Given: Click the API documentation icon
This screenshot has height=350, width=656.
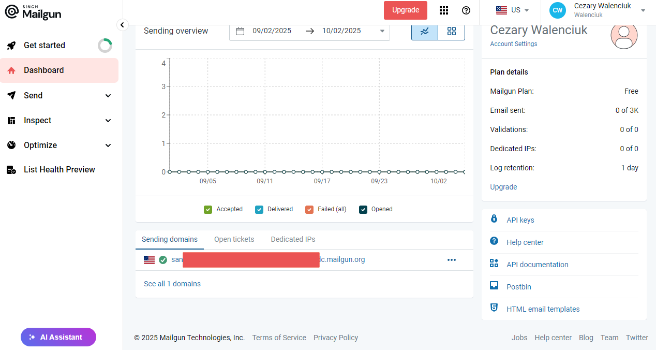Looking at the screenshot, I should click(494, 264).
